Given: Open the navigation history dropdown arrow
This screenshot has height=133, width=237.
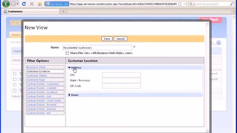Looking at the screenshot, I should (x=17, y=4).
